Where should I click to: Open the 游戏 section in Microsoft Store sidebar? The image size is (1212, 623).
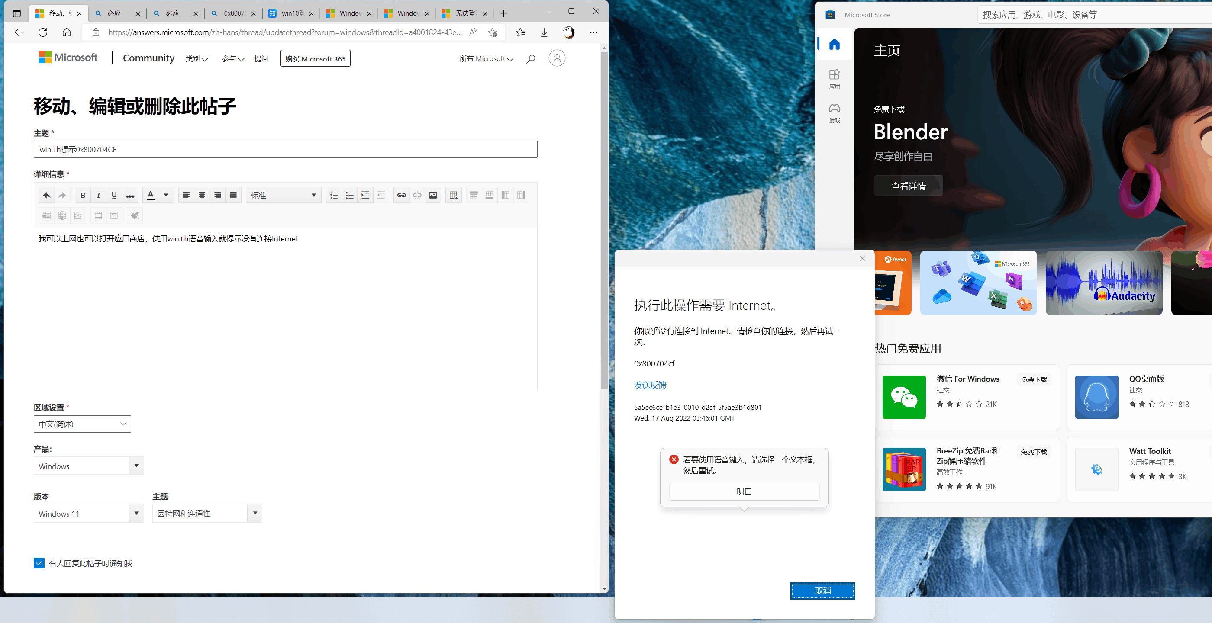[x=834, y=113]
